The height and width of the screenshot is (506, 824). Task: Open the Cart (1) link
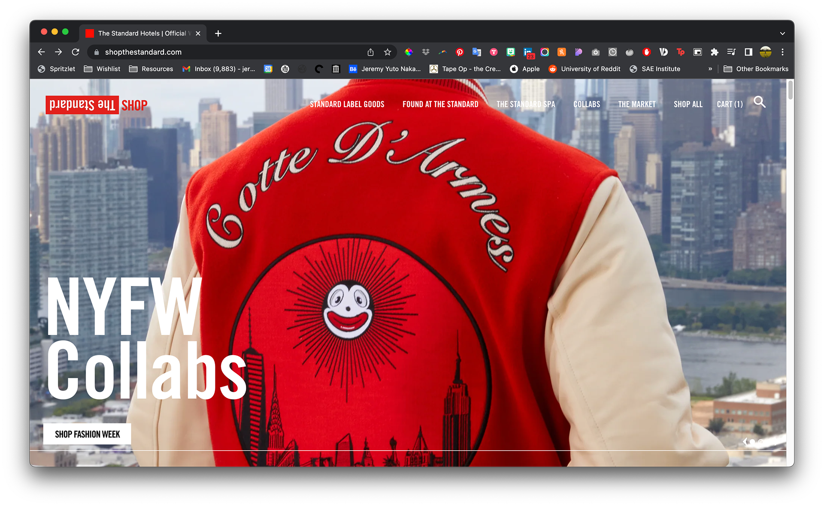pos(730,104)
